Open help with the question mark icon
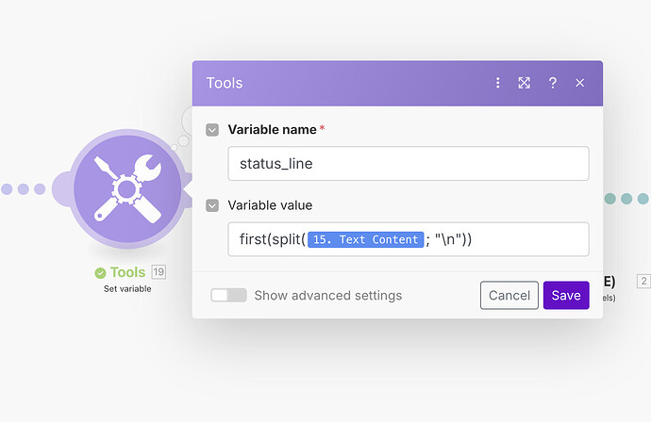 click(553, 83)
